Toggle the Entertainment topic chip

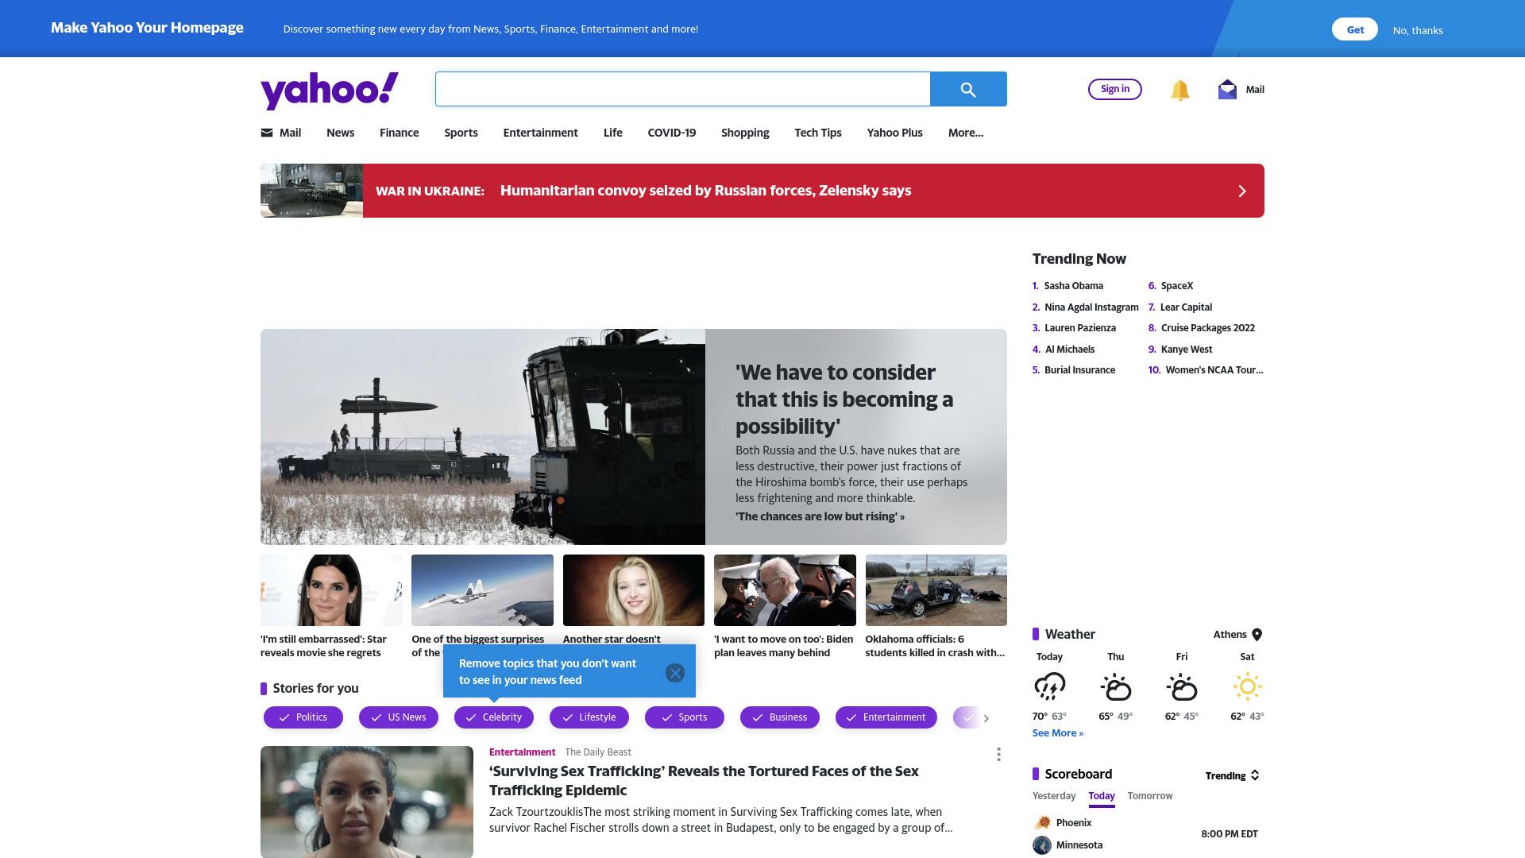pos(886,717)
